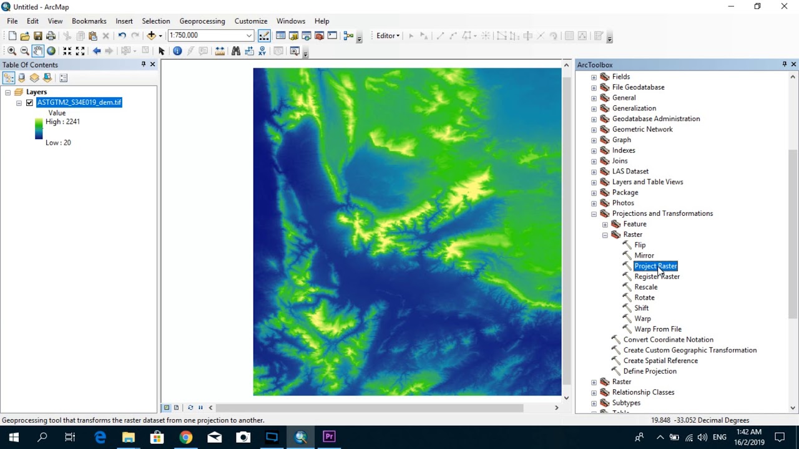The height and width of the screenshot is (449, 799).
Task: Zoom to Full Extent globe icon
Action: tap(51, 51)
